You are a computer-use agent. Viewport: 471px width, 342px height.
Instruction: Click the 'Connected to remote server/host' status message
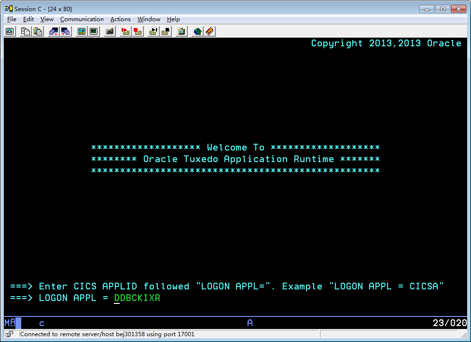pos(107,334)
